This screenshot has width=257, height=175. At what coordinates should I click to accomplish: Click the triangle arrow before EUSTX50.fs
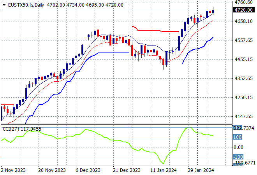pyautogui.click(x=4, y=5)
